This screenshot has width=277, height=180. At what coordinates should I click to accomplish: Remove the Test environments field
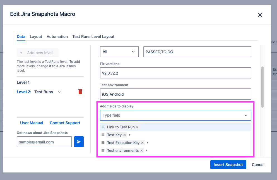click(141, 150)
